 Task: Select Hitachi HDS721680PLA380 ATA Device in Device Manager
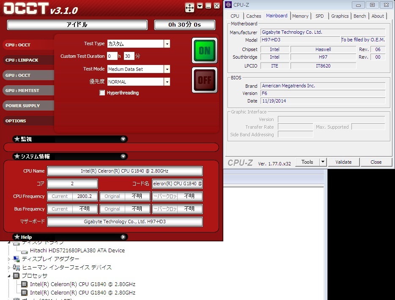pyautogui.click(x=77, y=251)
